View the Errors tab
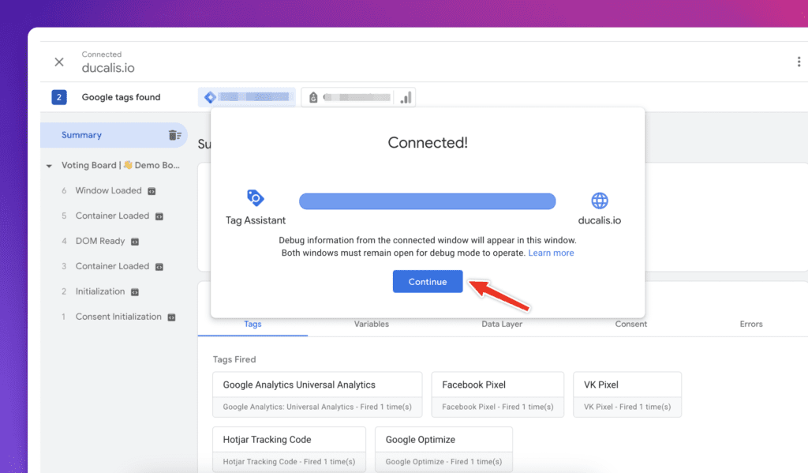This screenshot has width=808, height=473. (x=750, y=324)
